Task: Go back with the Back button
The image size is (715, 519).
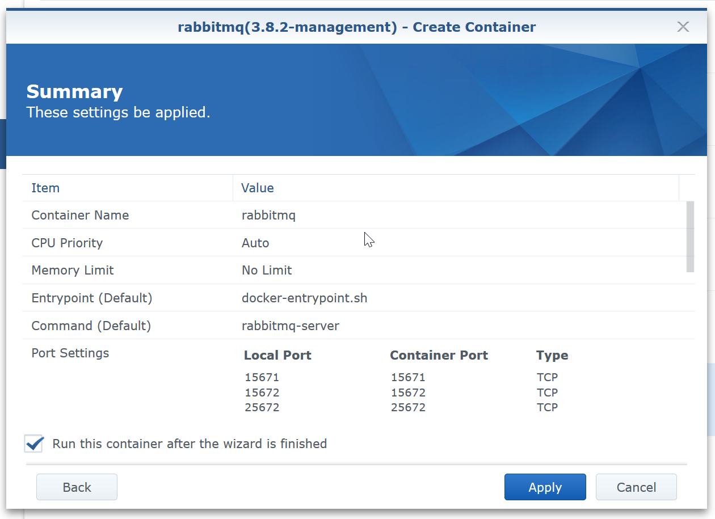Action: coord(77,487)
